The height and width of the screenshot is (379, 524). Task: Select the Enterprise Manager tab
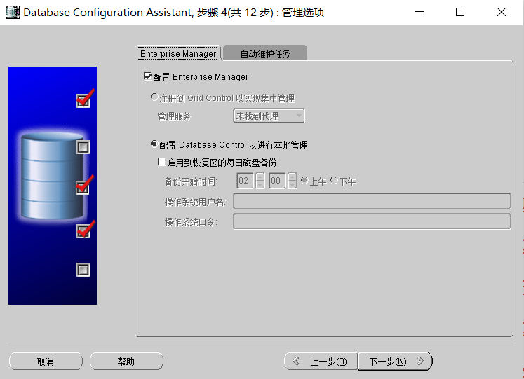[178, 53]
